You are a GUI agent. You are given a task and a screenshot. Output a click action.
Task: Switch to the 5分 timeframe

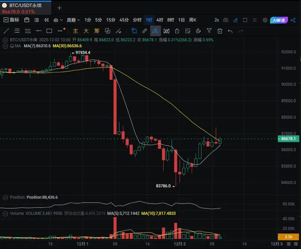coord(98,20)
